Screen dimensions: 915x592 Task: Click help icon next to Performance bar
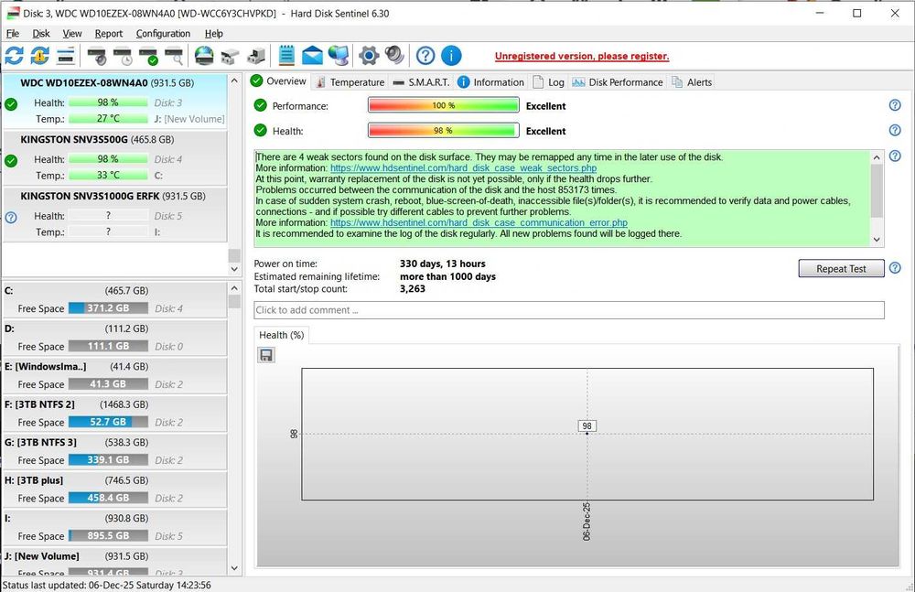tap(895, 105)
